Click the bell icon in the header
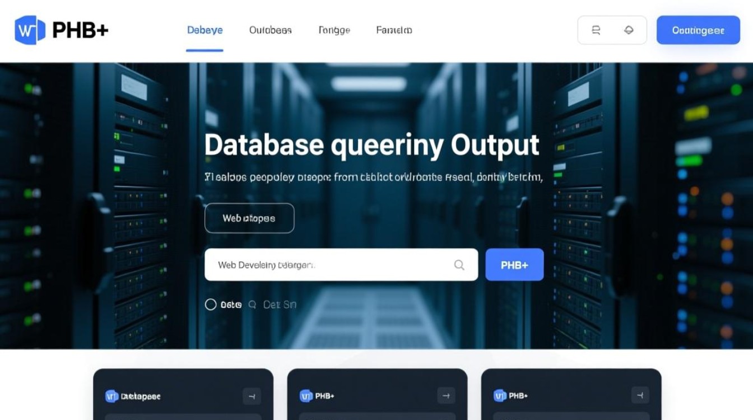The height and width of the screenshot is (420, 753). [x=629, y=30]
